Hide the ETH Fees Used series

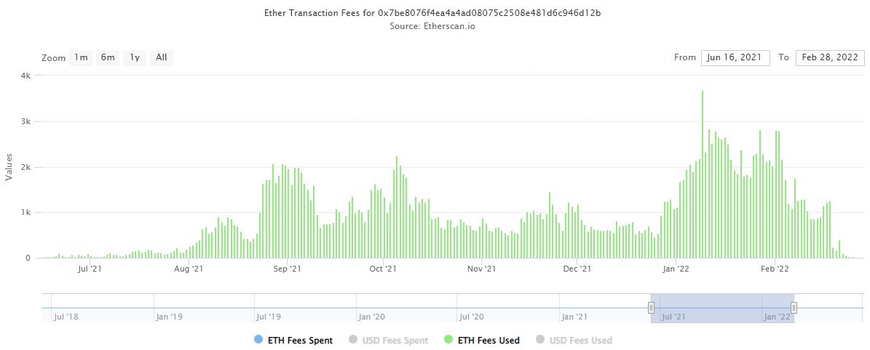click(x=489, y=340)
